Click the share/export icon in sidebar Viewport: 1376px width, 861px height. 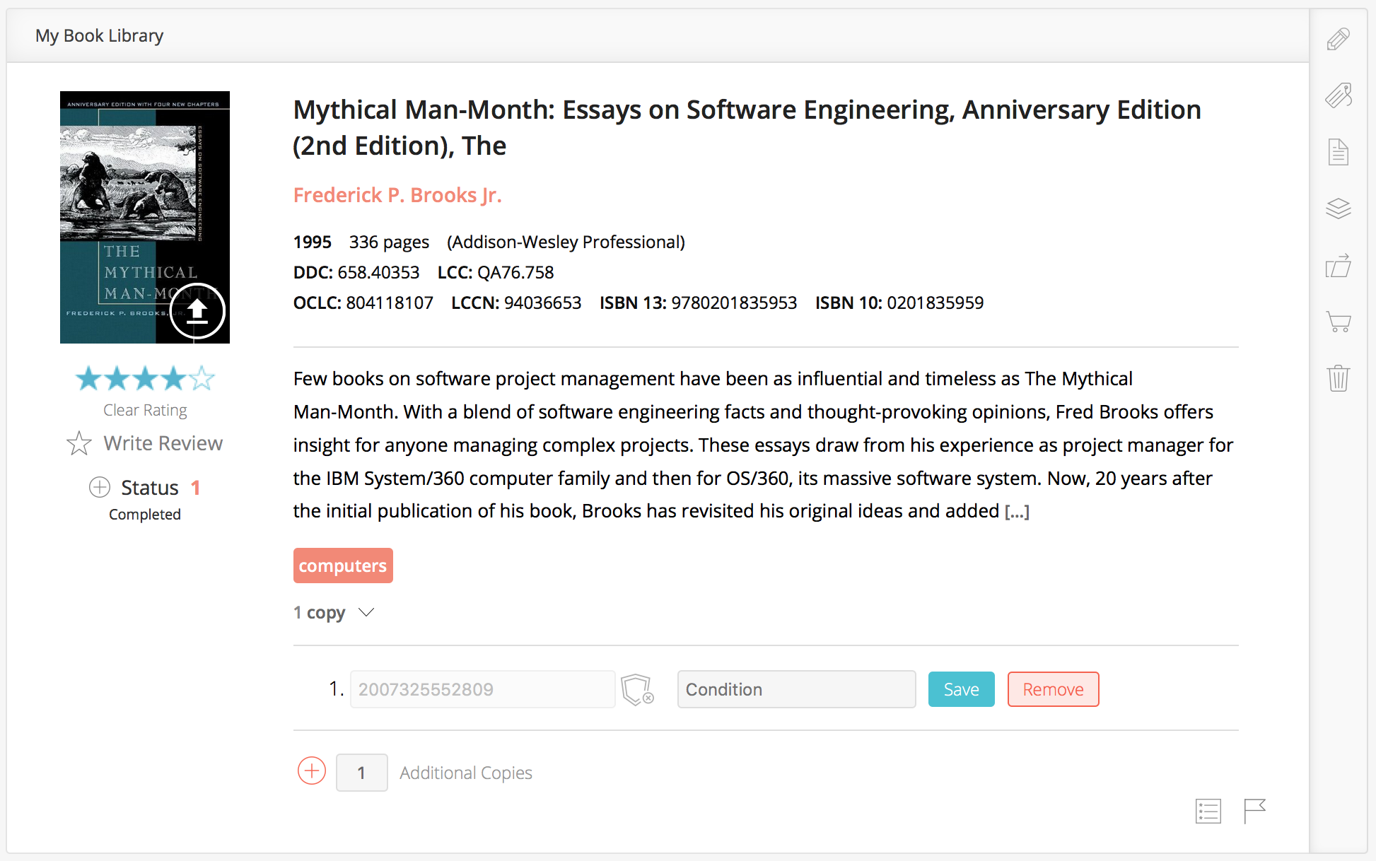[x=1338, y=266]
